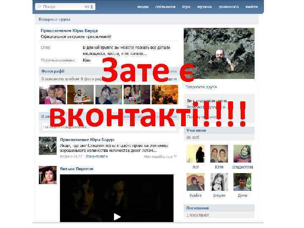Open музика in top menu
304x228 pixels.
(204, 7)
